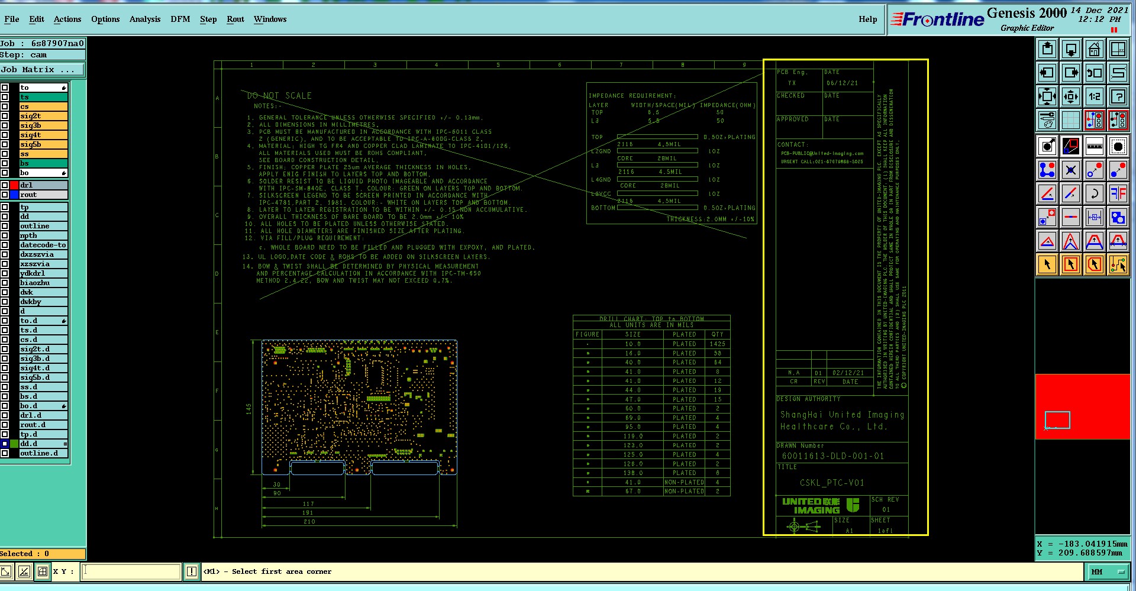Image resolution: width=1136 pixels, height=591 pixels.
Task: Toggle the grid display icon
Action: [1070, 121]
